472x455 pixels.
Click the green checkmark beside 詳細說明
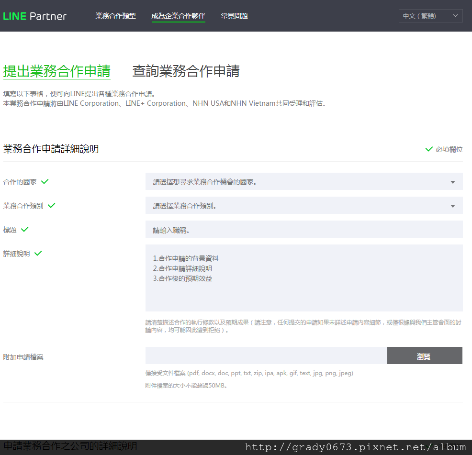38,254
